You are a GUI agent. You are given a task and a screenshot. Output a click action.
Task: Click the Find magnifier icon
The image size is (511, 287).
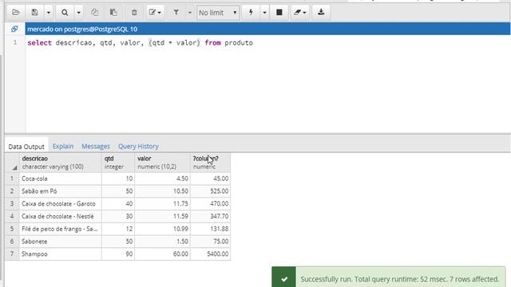pos(65,13)
